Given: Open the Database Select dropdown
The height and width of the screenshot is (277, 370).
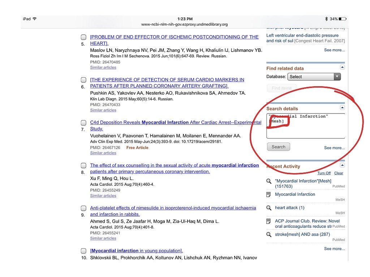Looking at the screenshot, I should 314,76.
